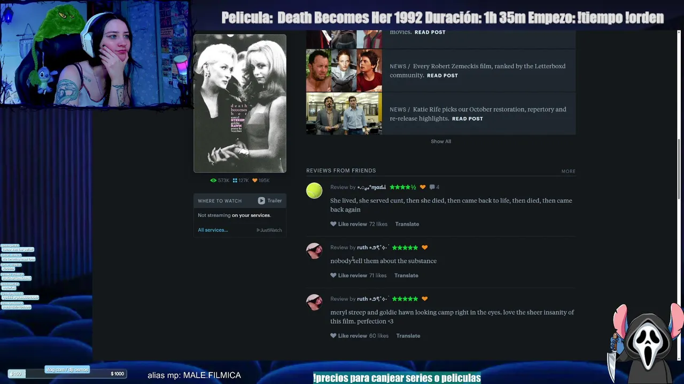684x384 pixels.
Task: Open the JustWatch link
Action: [269, 230]
